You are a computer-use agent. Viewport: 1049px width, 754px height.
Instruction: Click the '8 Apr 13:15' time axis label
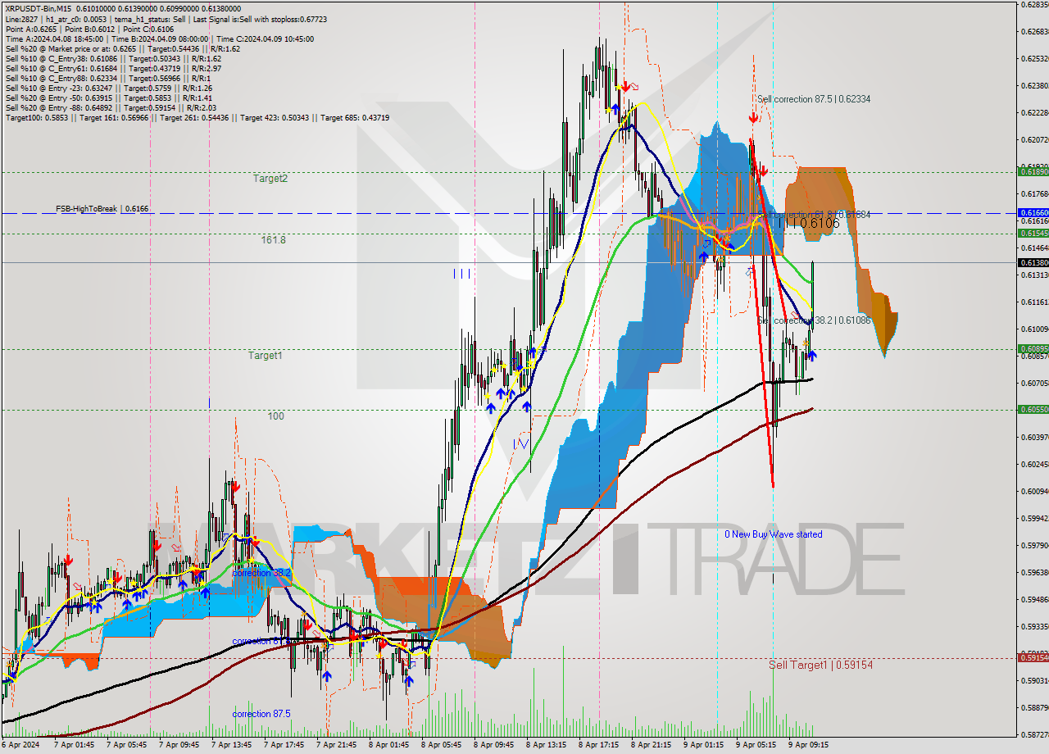[545, 745]
